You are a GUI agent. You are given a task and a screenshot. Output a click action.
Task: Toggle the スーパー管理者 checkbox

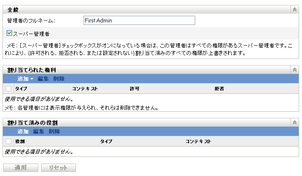tap(10, 33)
